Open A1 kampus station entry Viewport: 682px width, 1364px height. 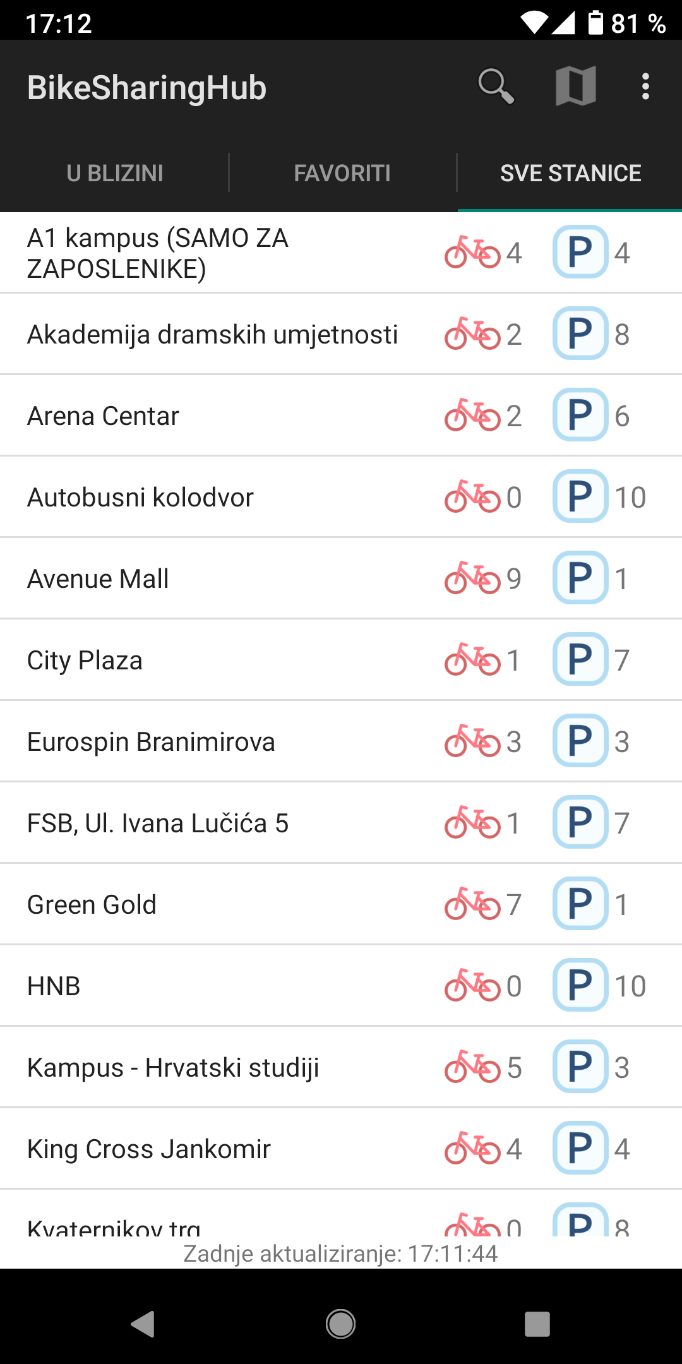coord(158,253)
